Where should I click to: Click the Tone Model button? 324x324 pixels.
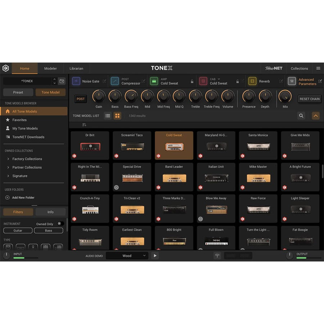50,93
